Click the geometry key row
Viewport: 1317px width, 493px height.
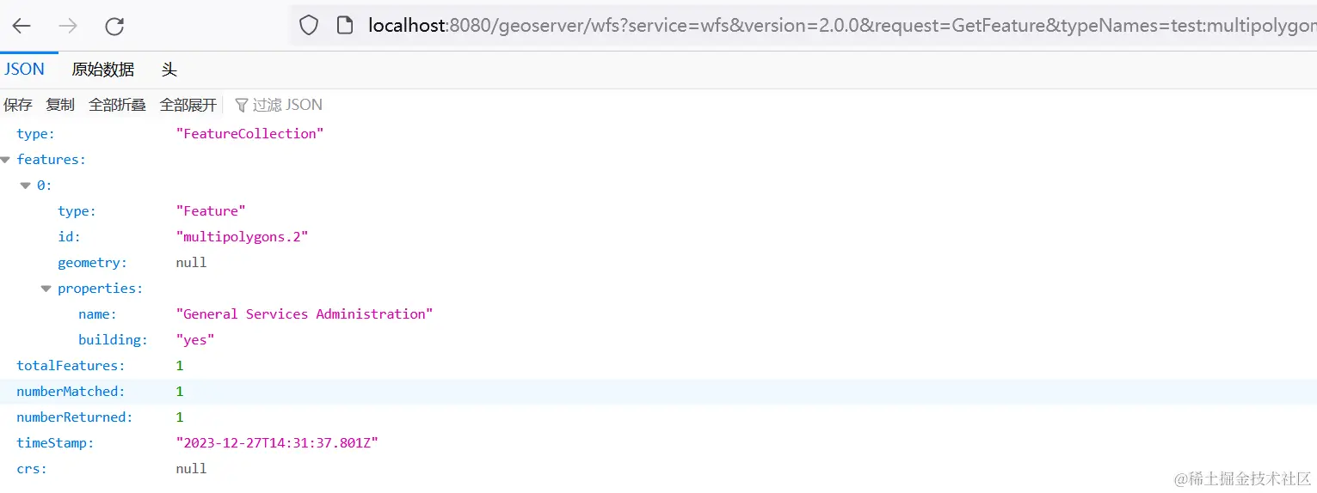coord(658,263)
